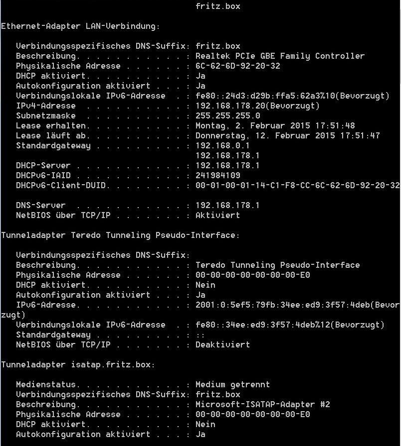Click the Lease erhalten date value

click(275, 126)
